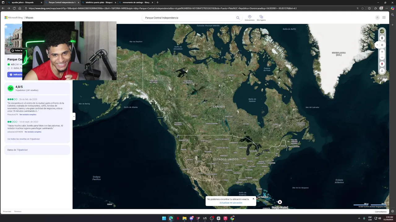Viewport: 396px width, 222px height.
Task: Open browser extensions puzzle icon
Action: (x=369, y=8)
